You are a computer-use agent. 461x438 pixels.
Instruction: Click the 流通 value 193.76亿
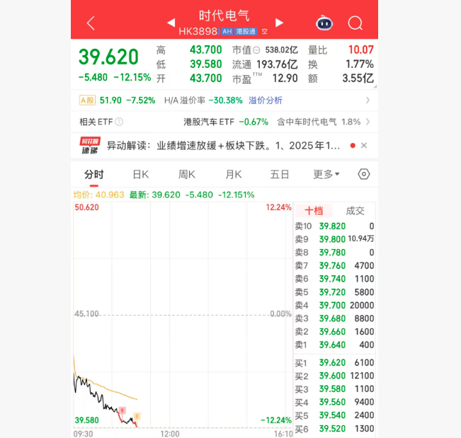[x=277, y=64]
